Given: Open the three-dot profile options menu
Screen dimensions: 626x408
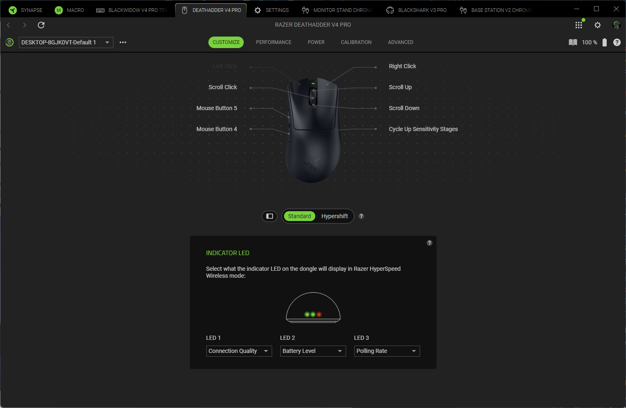Looking at the screenshot, I should pos(123,42).
